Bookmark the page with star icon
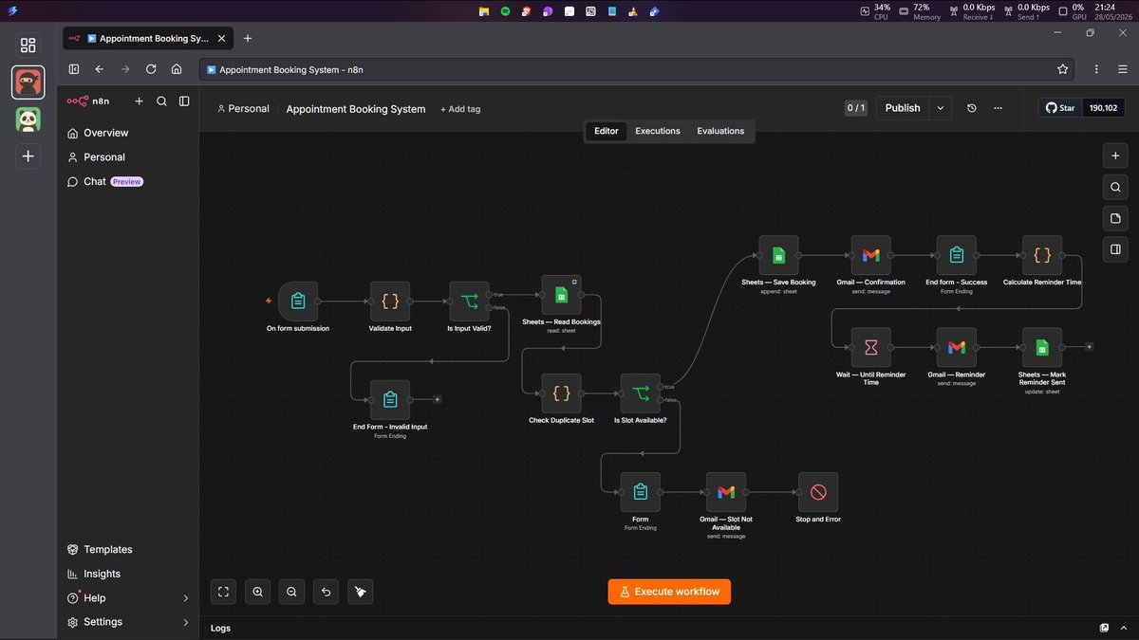Image resolution: width=1139 pixels, height=640 pixels. [x=1062, y=69]
